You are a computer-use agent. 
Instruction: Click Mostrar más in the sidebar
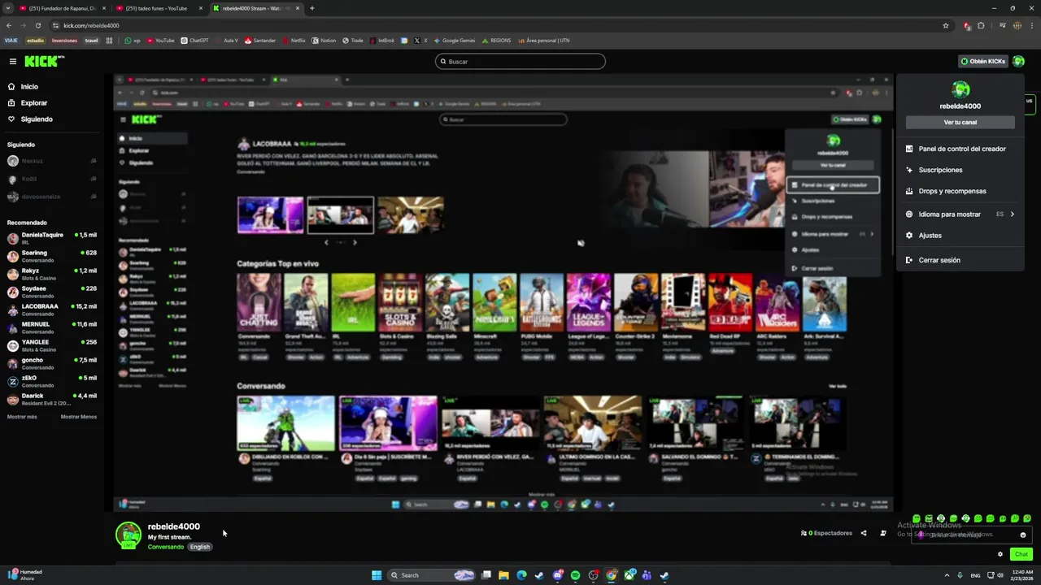click(22, 417)
